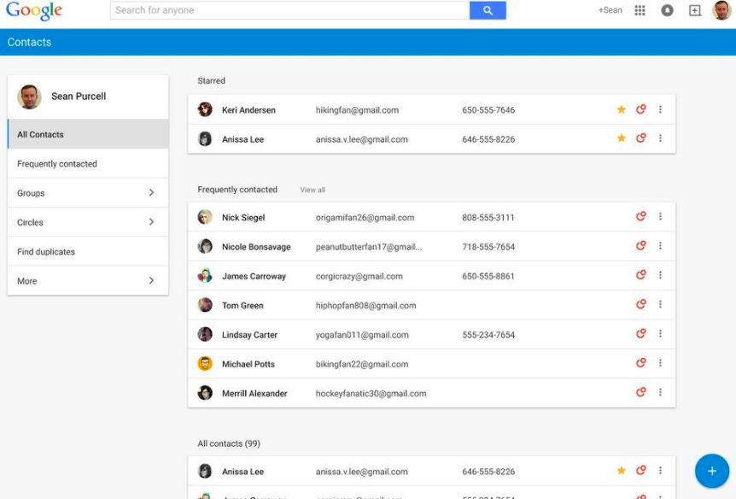Expand the Groups section
Image resolution: width=736 pixels, height=499 pixels.
(85, 192)
